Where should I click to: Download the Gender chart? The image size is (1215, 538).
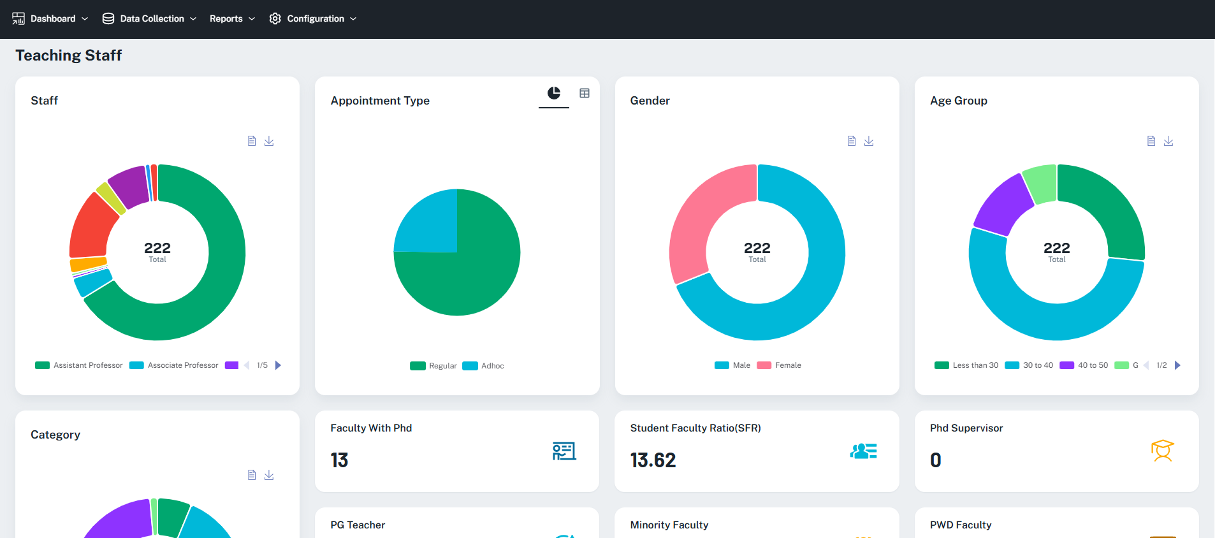click(869, 141)
